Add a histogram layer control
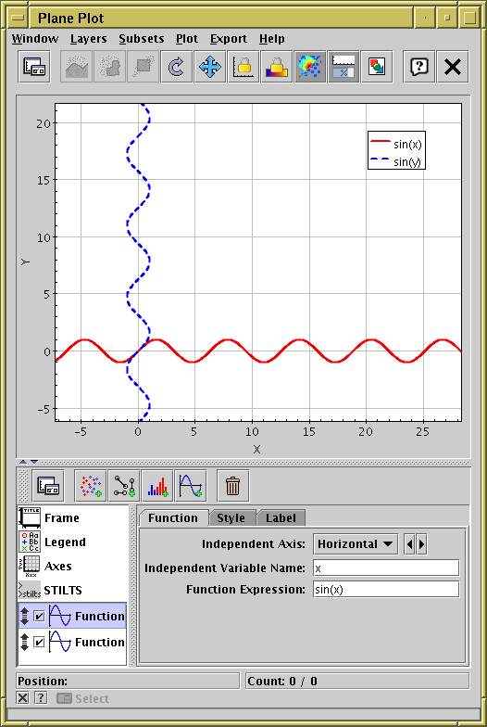The height and width of the screenshot is (727, 487). click(157, 486)
